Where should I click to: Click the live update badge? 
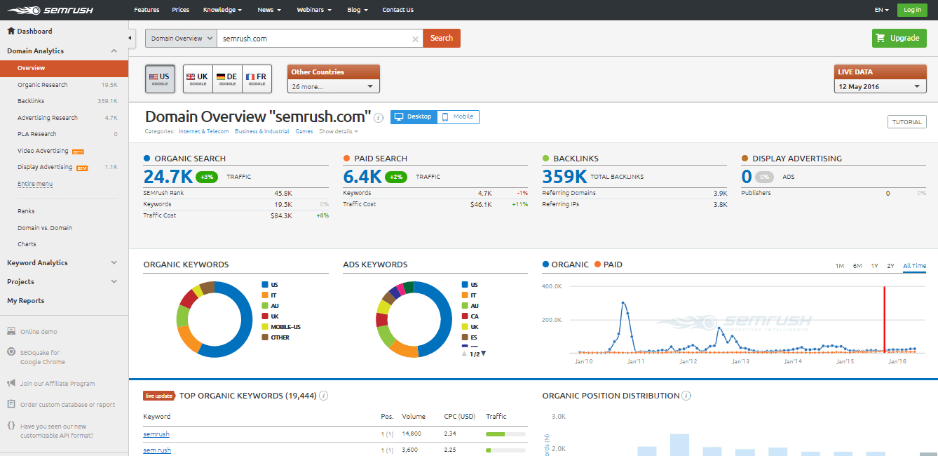[x=159, y=396]
